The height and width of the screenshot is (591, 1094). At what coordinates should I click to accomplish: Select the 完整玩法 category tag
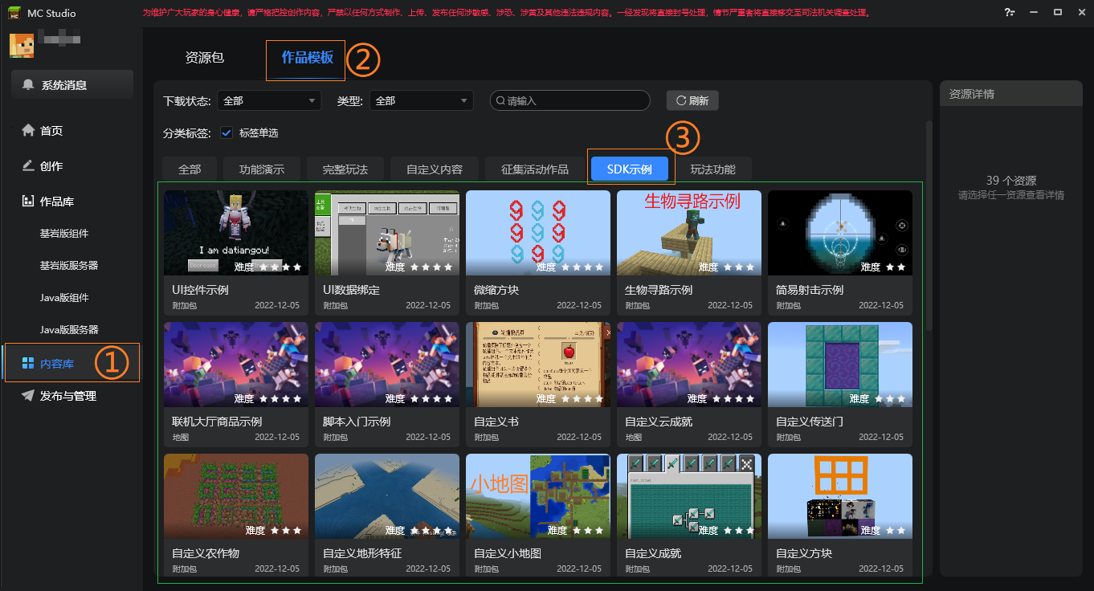click(345, 169)
